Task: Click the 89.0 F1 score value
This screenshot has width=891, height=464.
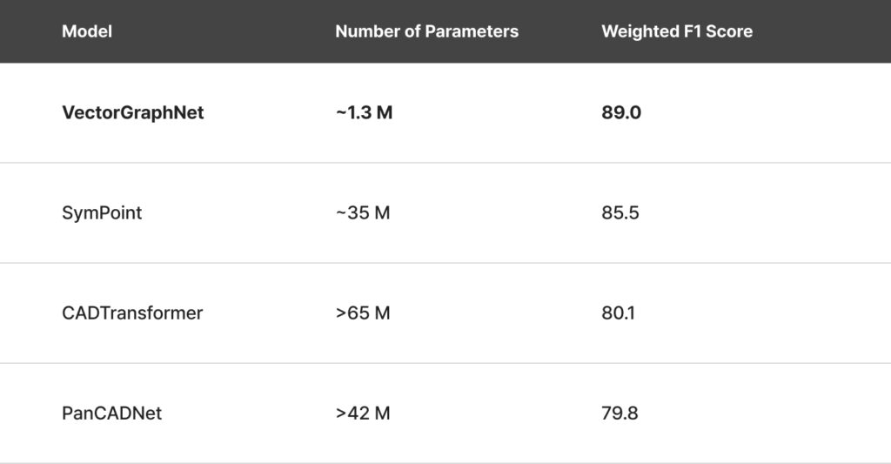Action: (x=621, y=112)
